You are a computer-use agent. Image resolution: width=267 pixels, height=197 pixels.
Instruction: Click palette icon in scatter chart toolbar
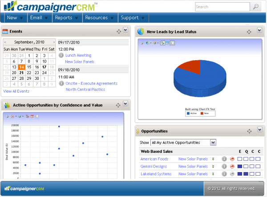(x=20, y=116)
